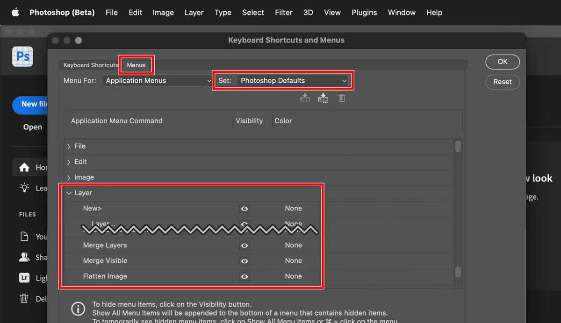Viewport: 561px width, 323px height.
Task: Open the Type menu
Action: [x=223, y=13]
